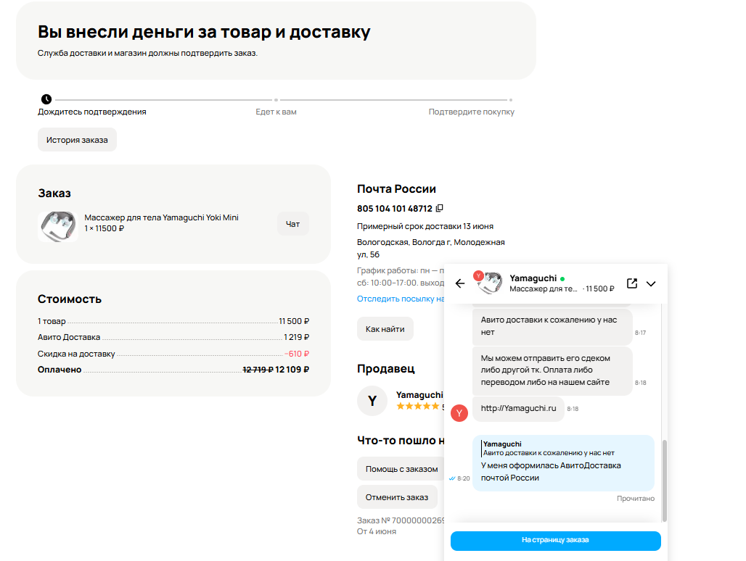This screenshot has height=561, width=746.
Task: Click the Авито Доставка 1 219 ₽ row
Action: click(x=173, y=337)
